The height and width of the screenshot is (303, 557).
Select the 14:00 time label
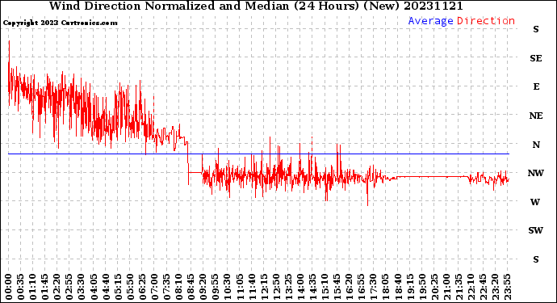[x=301, y=288]
